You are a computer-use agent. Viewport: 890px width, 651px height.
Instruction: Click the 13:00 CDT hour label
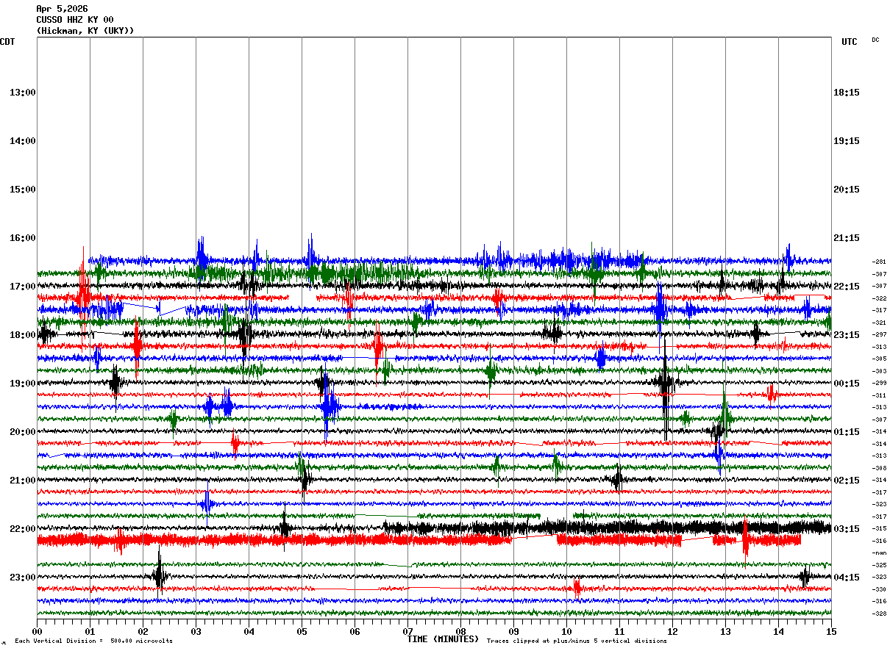pyautogui.click(x=22, y=93)
